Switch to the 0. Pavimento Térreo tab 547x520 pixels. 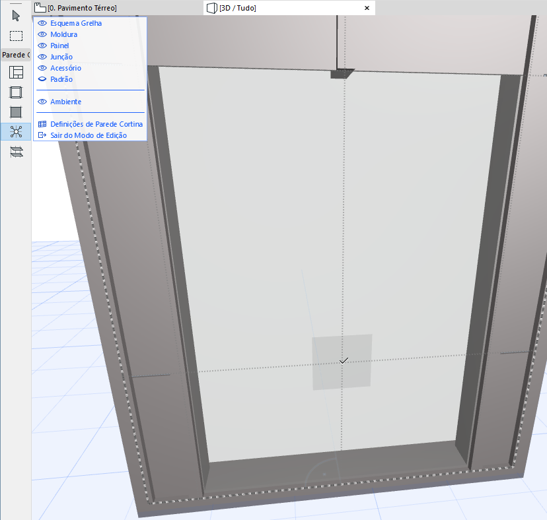tap(82, 8)
